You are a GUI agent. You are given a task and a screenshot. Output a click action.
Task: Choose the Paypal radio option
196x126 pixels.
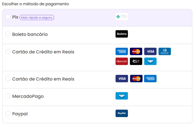point(8,113)
